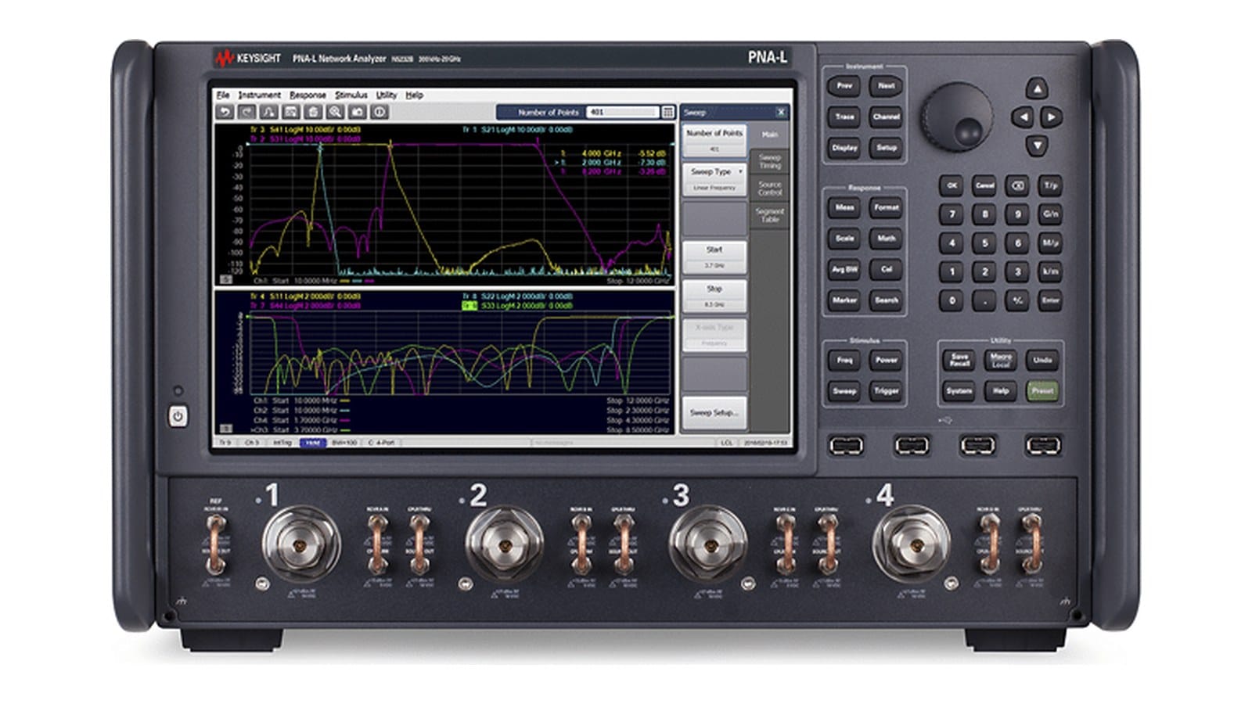
Task: Hit the Enter key on the keypad
Action: pos(1050,300)
